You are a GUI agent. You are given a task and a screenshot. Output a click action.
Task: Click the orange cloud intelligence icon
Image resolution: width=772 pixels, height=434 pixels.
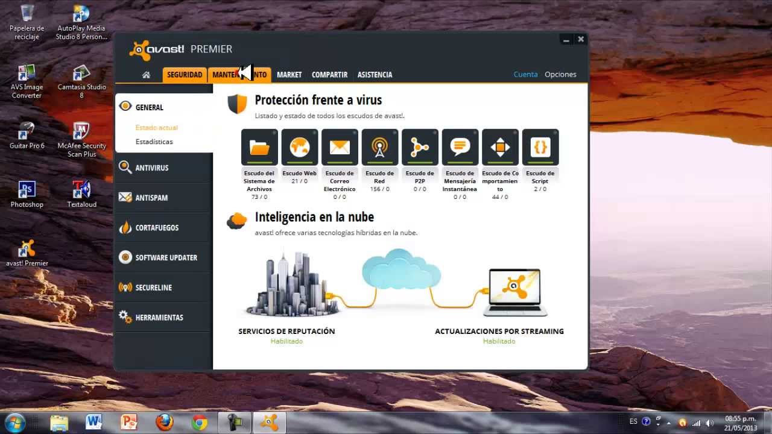[x=237, y=221]
